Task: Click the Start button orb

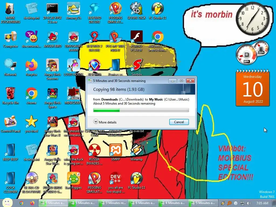Action: [7, 203]
